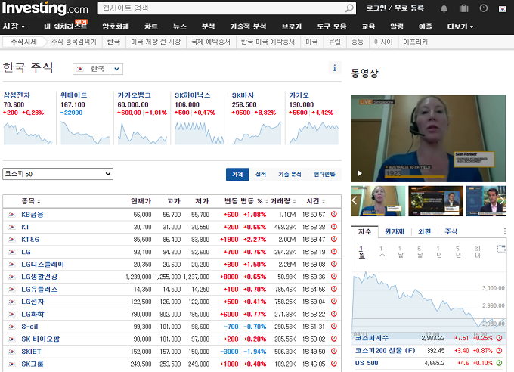
Task: Open the second video thumbnail
Action: pos(435,201)
